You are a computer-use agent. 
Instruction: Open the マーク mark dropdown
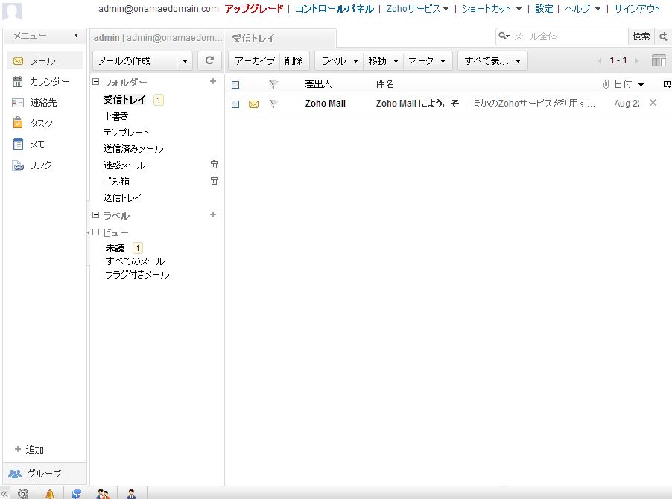click(x=427, y=60)
